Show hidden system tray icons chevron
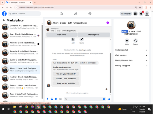This screenshot has height=114, width=153. pyautogui.click(x=131, y=109)
